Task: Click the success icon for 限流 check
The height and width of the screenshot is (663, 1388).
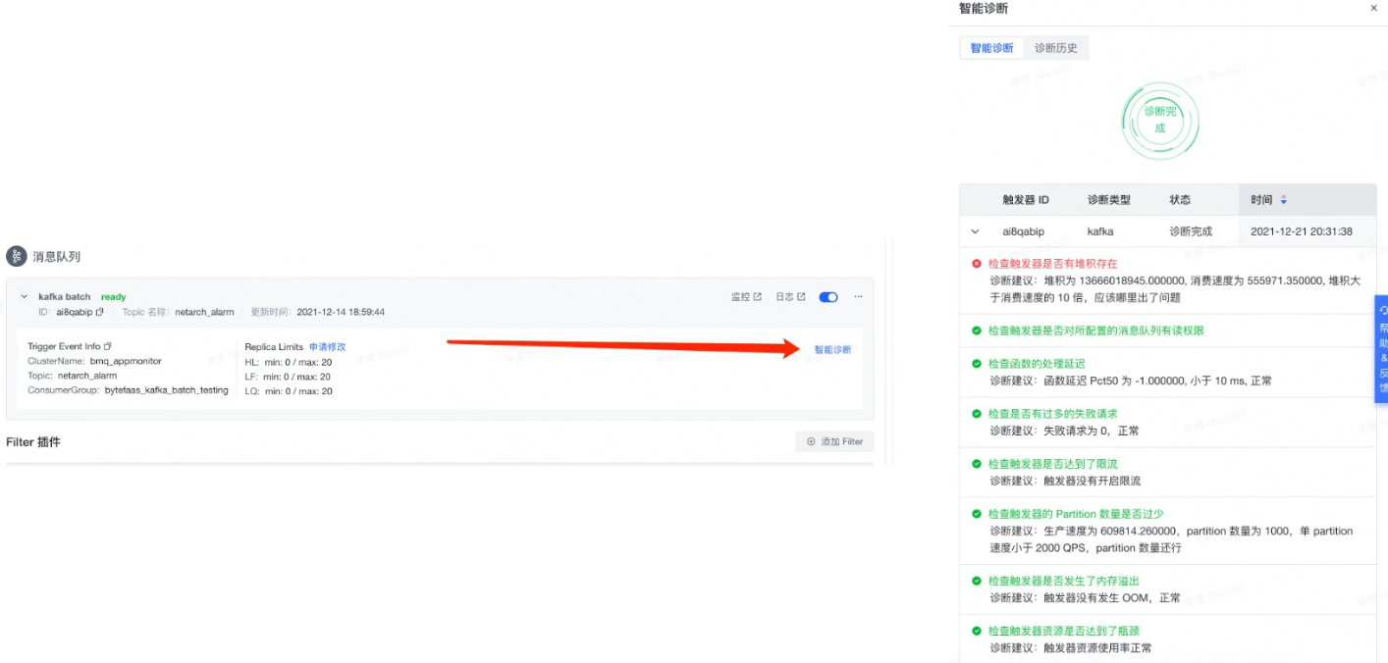Action: tap(976, 464)
